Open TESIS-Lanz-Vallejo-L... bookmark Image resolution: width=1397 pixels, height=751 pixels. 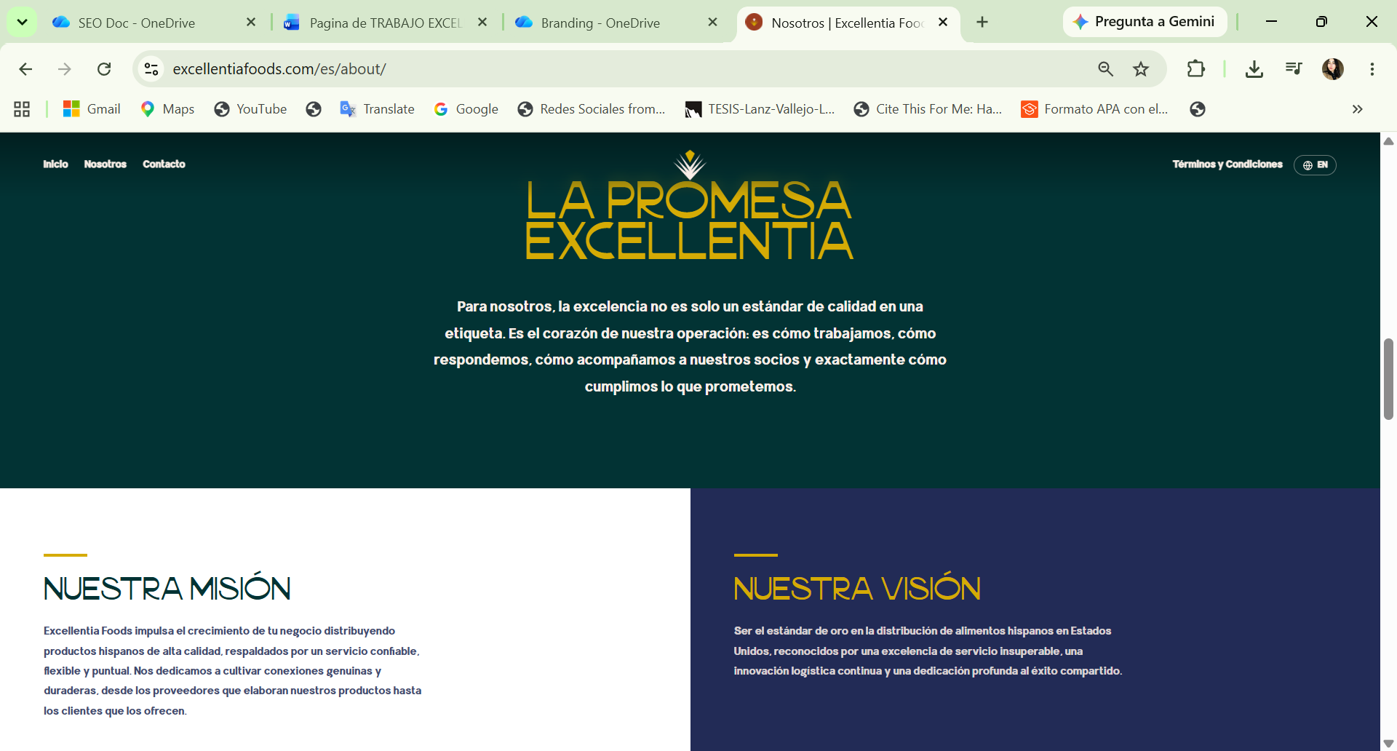(760, 109)
